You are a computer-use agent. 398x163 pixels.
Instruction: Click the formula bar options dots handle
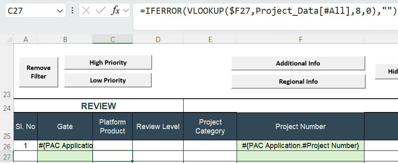pos(72,11)
